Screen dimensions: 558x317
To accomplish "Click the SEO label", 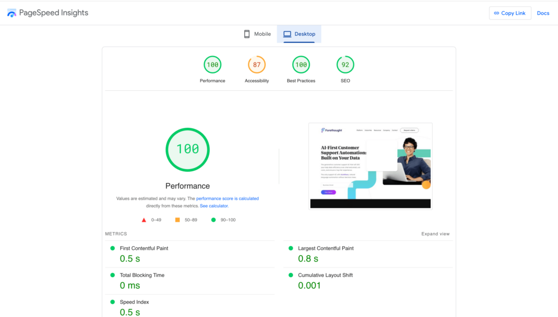I will click(345, 81).
